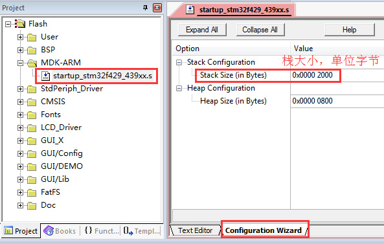
Task: Expand the GUI/Lib group
Action: [x=20, y=180]
